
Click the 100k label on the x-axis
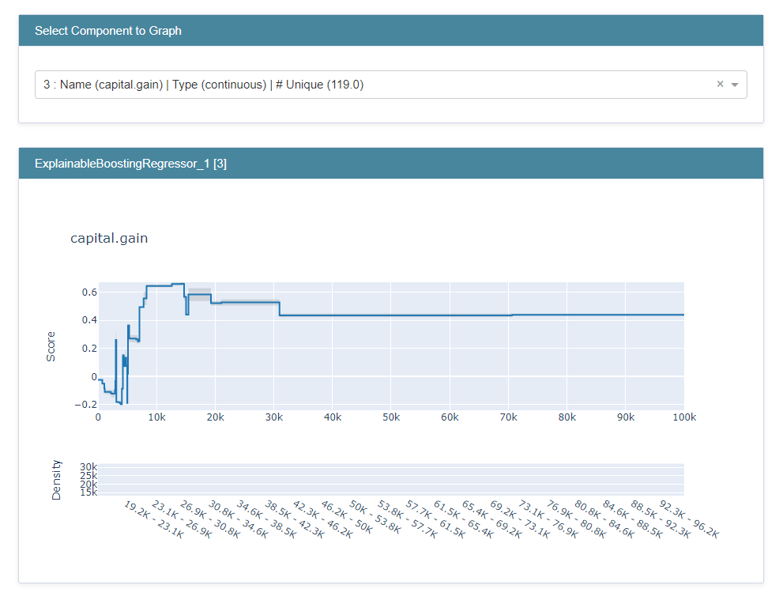pos(684,417)
